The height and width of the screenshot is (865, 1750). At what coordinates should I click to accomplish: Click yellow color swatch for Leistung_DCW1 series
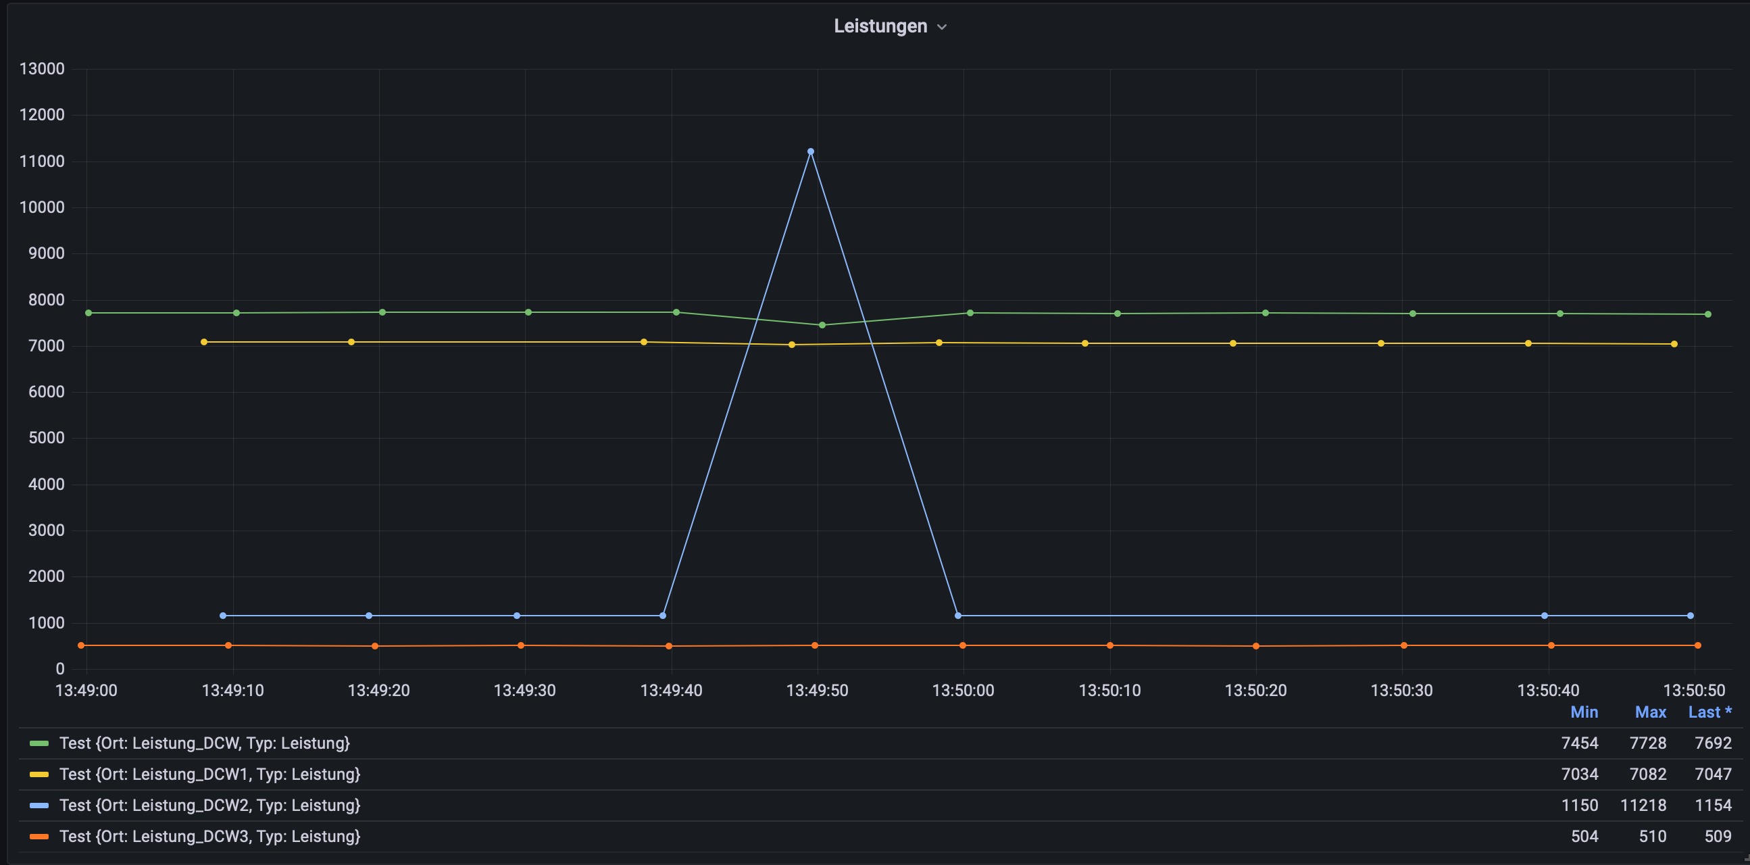(39, 774)
